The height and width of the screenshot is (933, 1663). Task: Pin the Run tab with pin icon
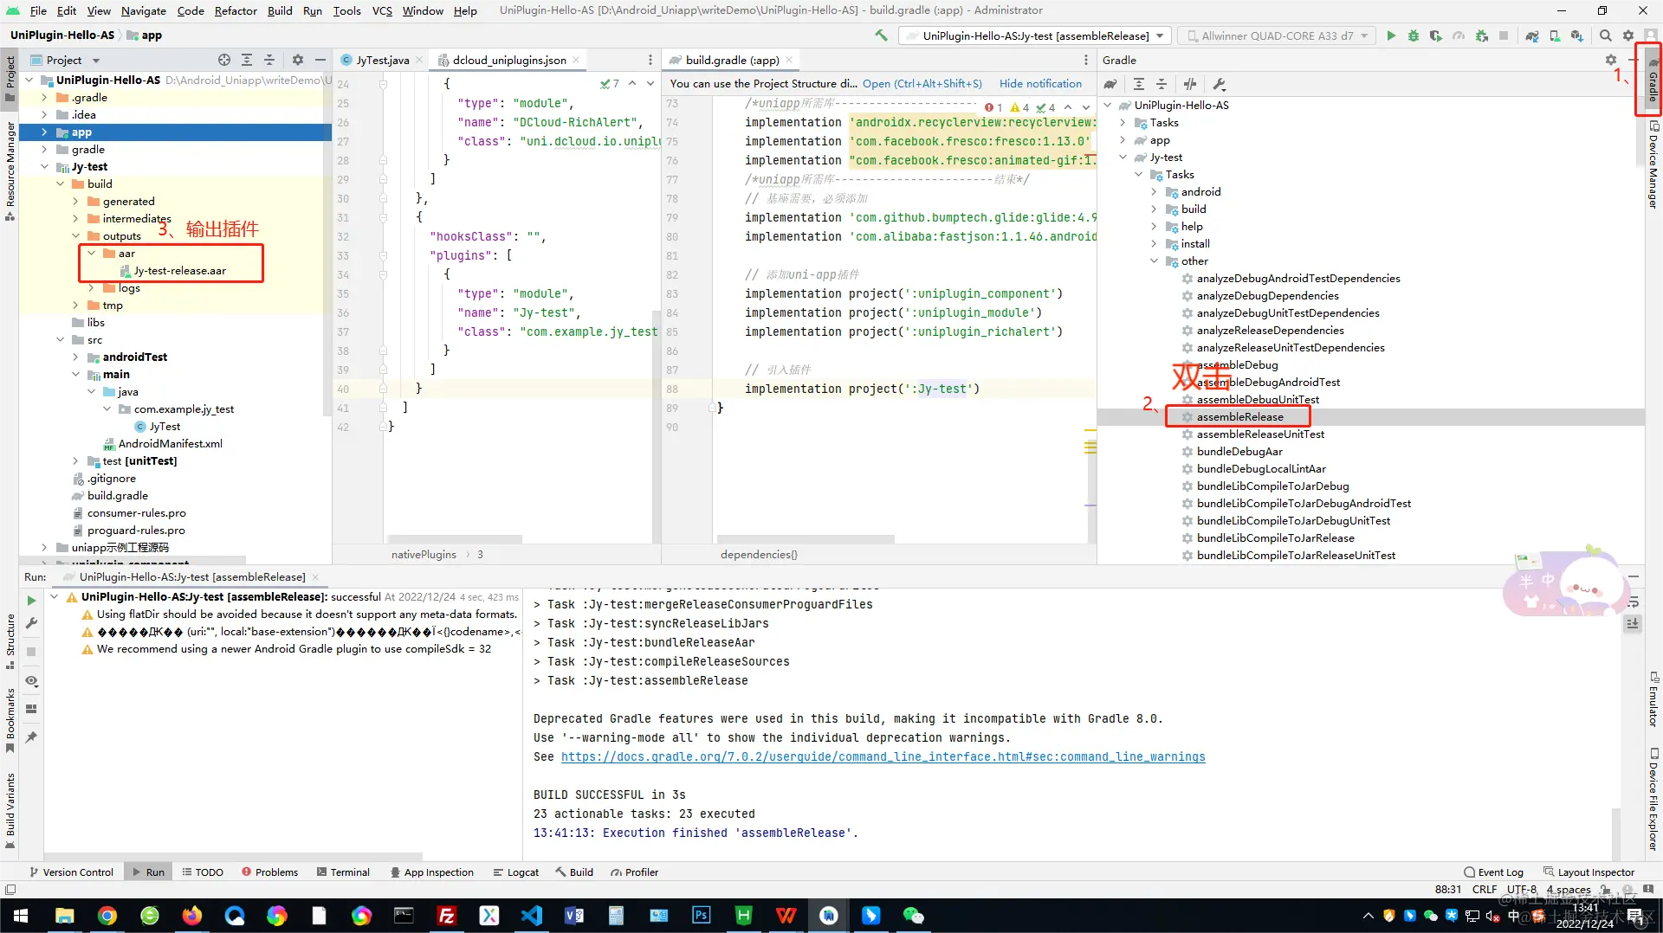(31, 737)
